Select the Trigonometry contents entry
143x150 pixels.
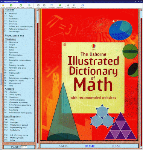15,73
